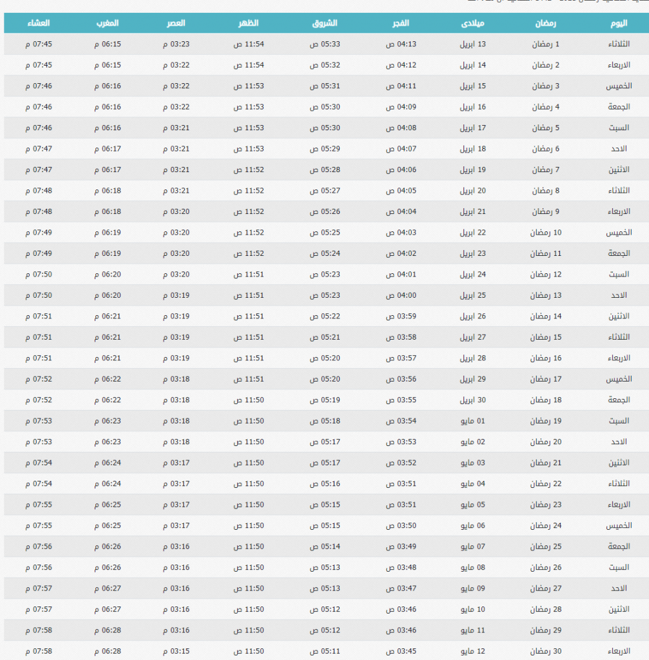Select the 12 مايو date cell

pyautogui.click(x=473, y=652)
